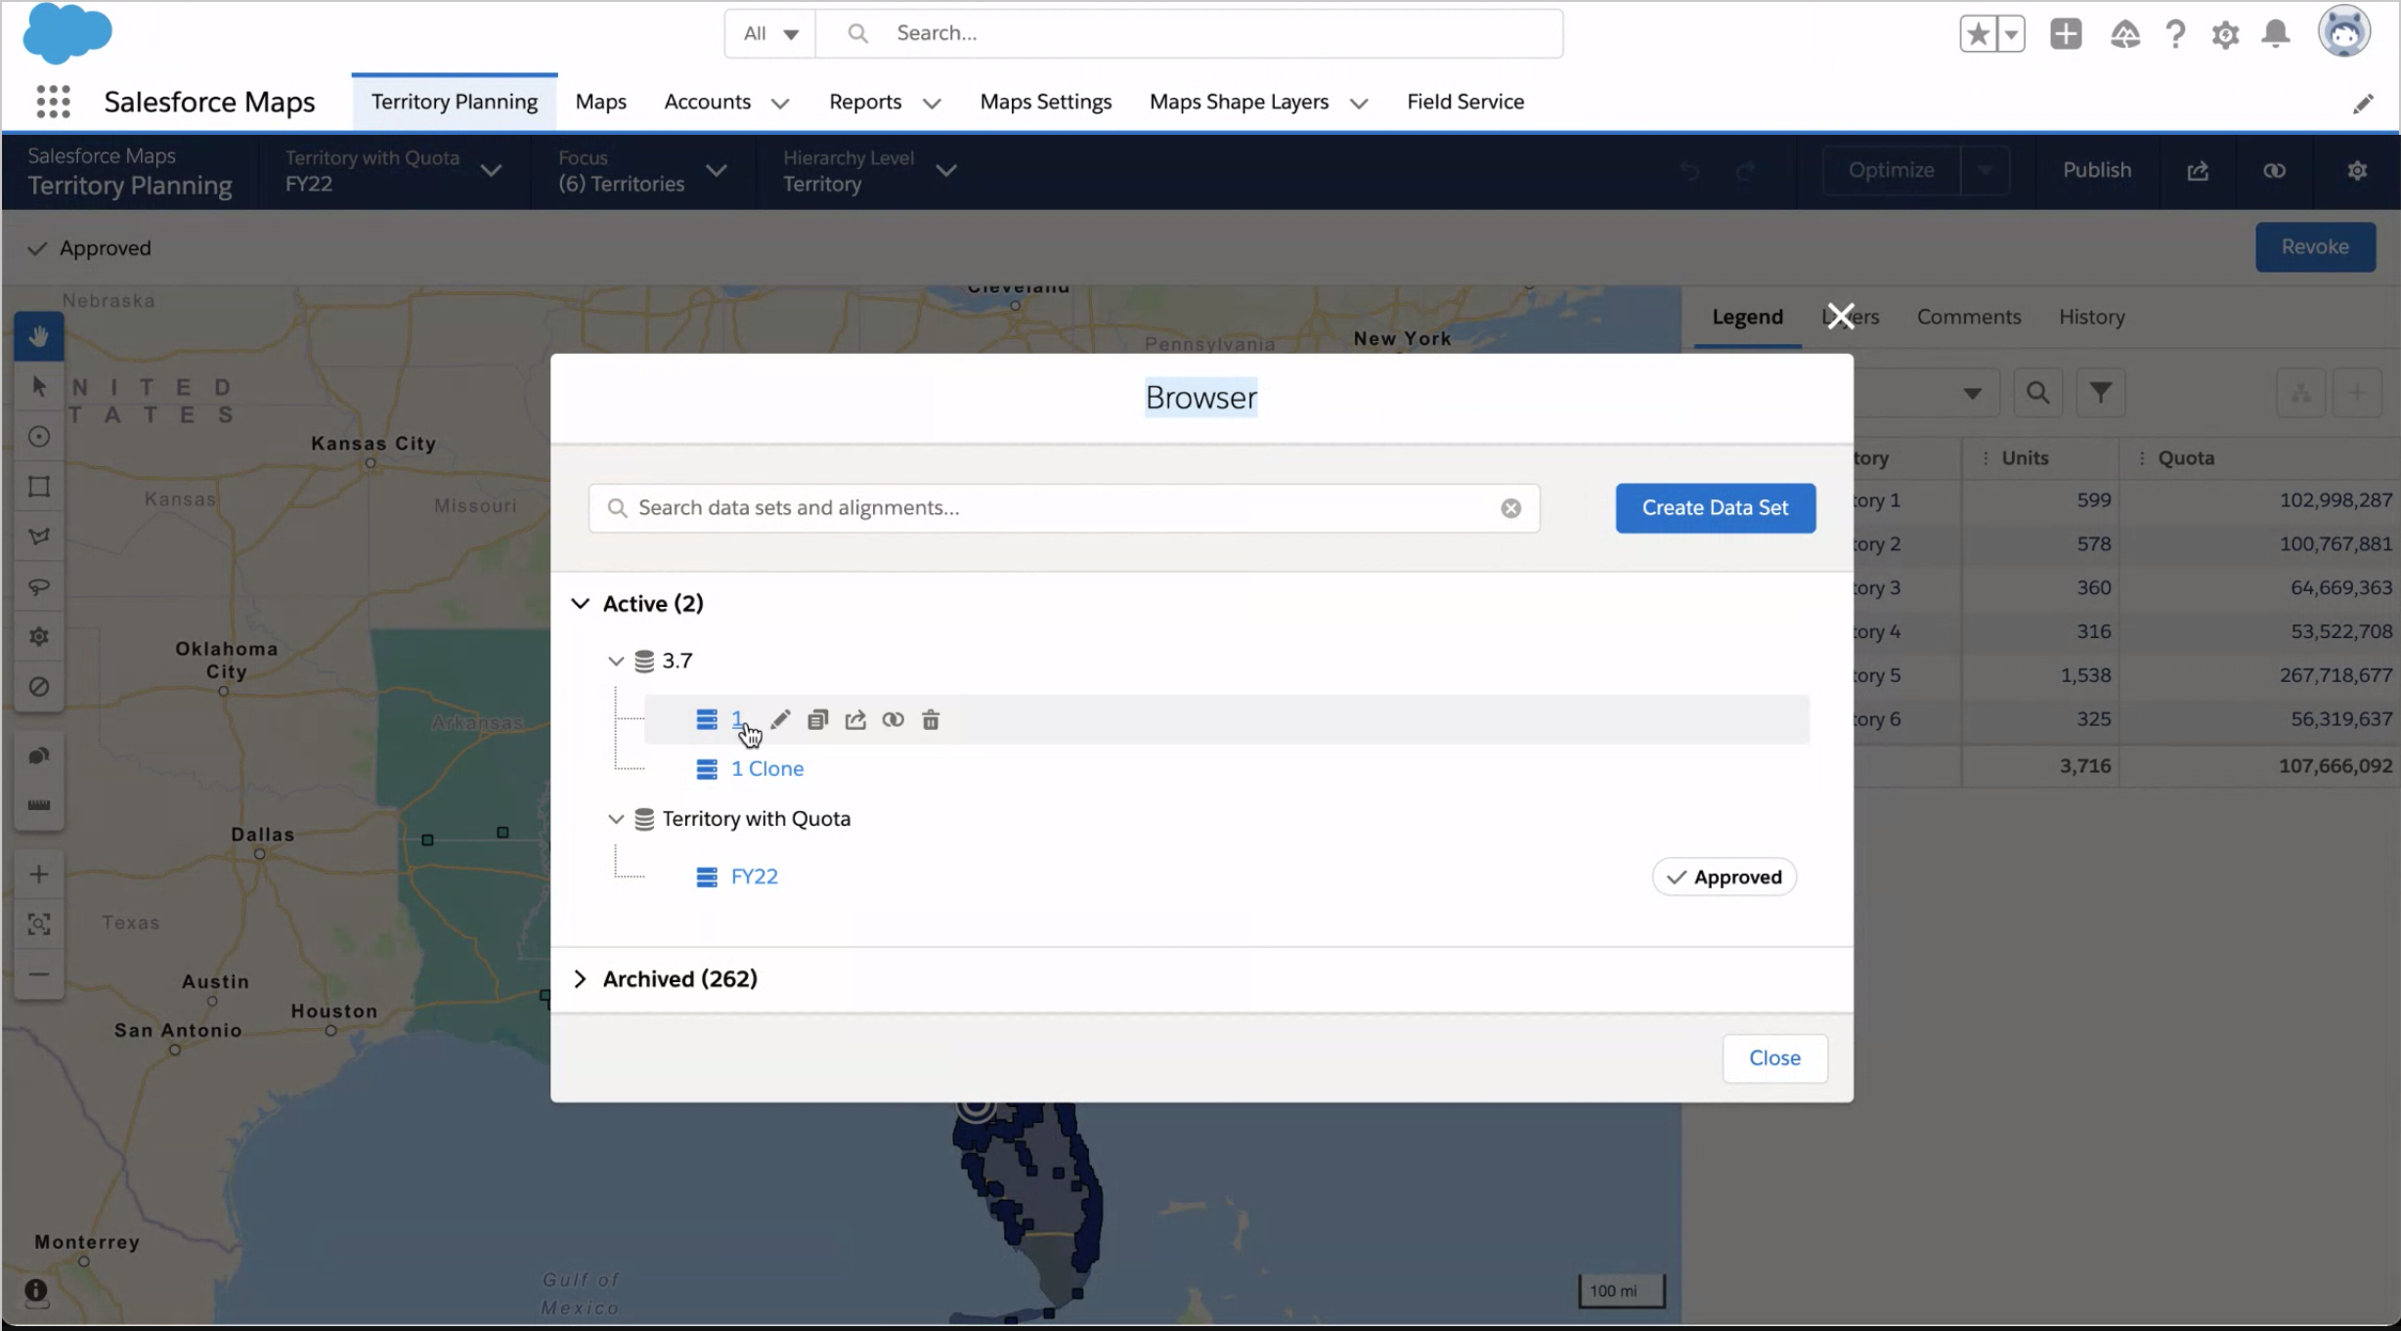Image resolution: width=2401 pixels, height=1331 pixels.
Task: Open the Help question mark icon
Action: 2175,34
